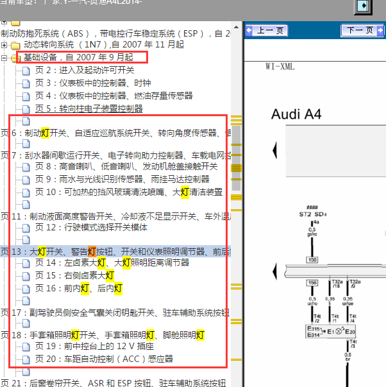Select 页 15：右侧卤素大灯
Viewport: 386px width, 387px height.
coord(75,275)
